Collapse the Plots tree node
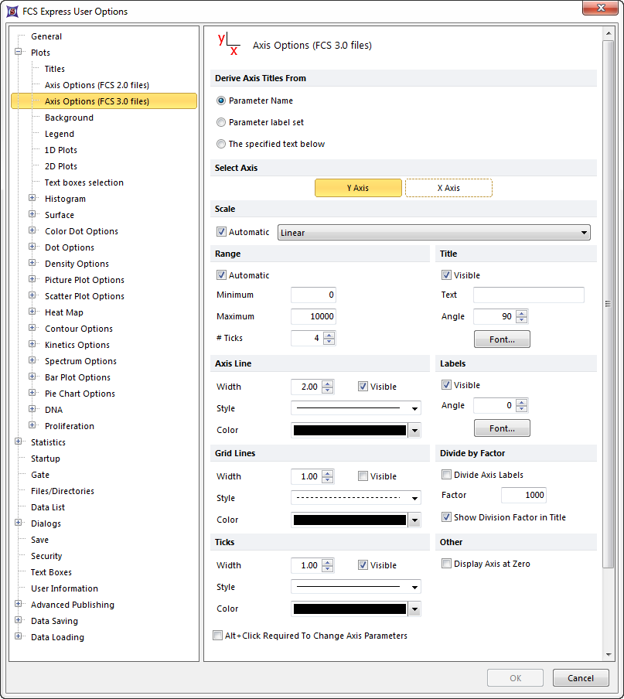 [19, 53]
